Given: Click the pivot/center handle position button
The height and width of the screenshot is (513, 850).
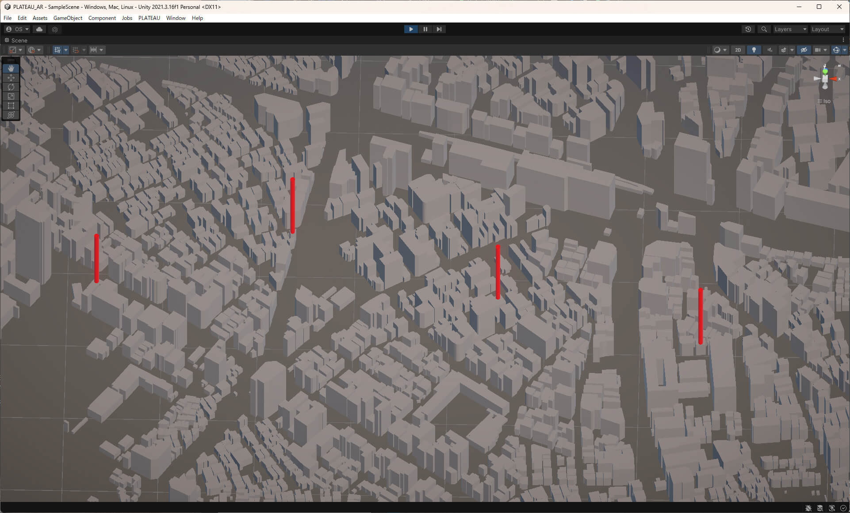Looking at the screenshot, I should click(x=13, y=50).
